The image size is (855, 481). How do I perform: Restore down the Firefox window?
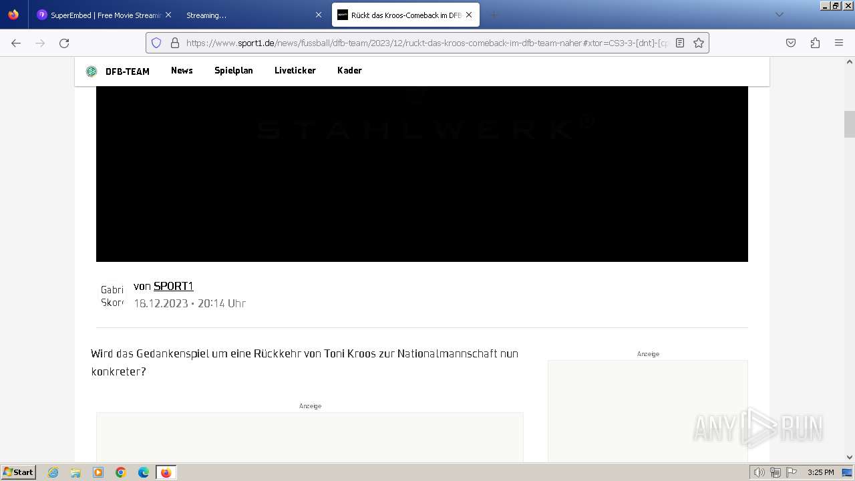pyautogui.click(x=836, y=5)
